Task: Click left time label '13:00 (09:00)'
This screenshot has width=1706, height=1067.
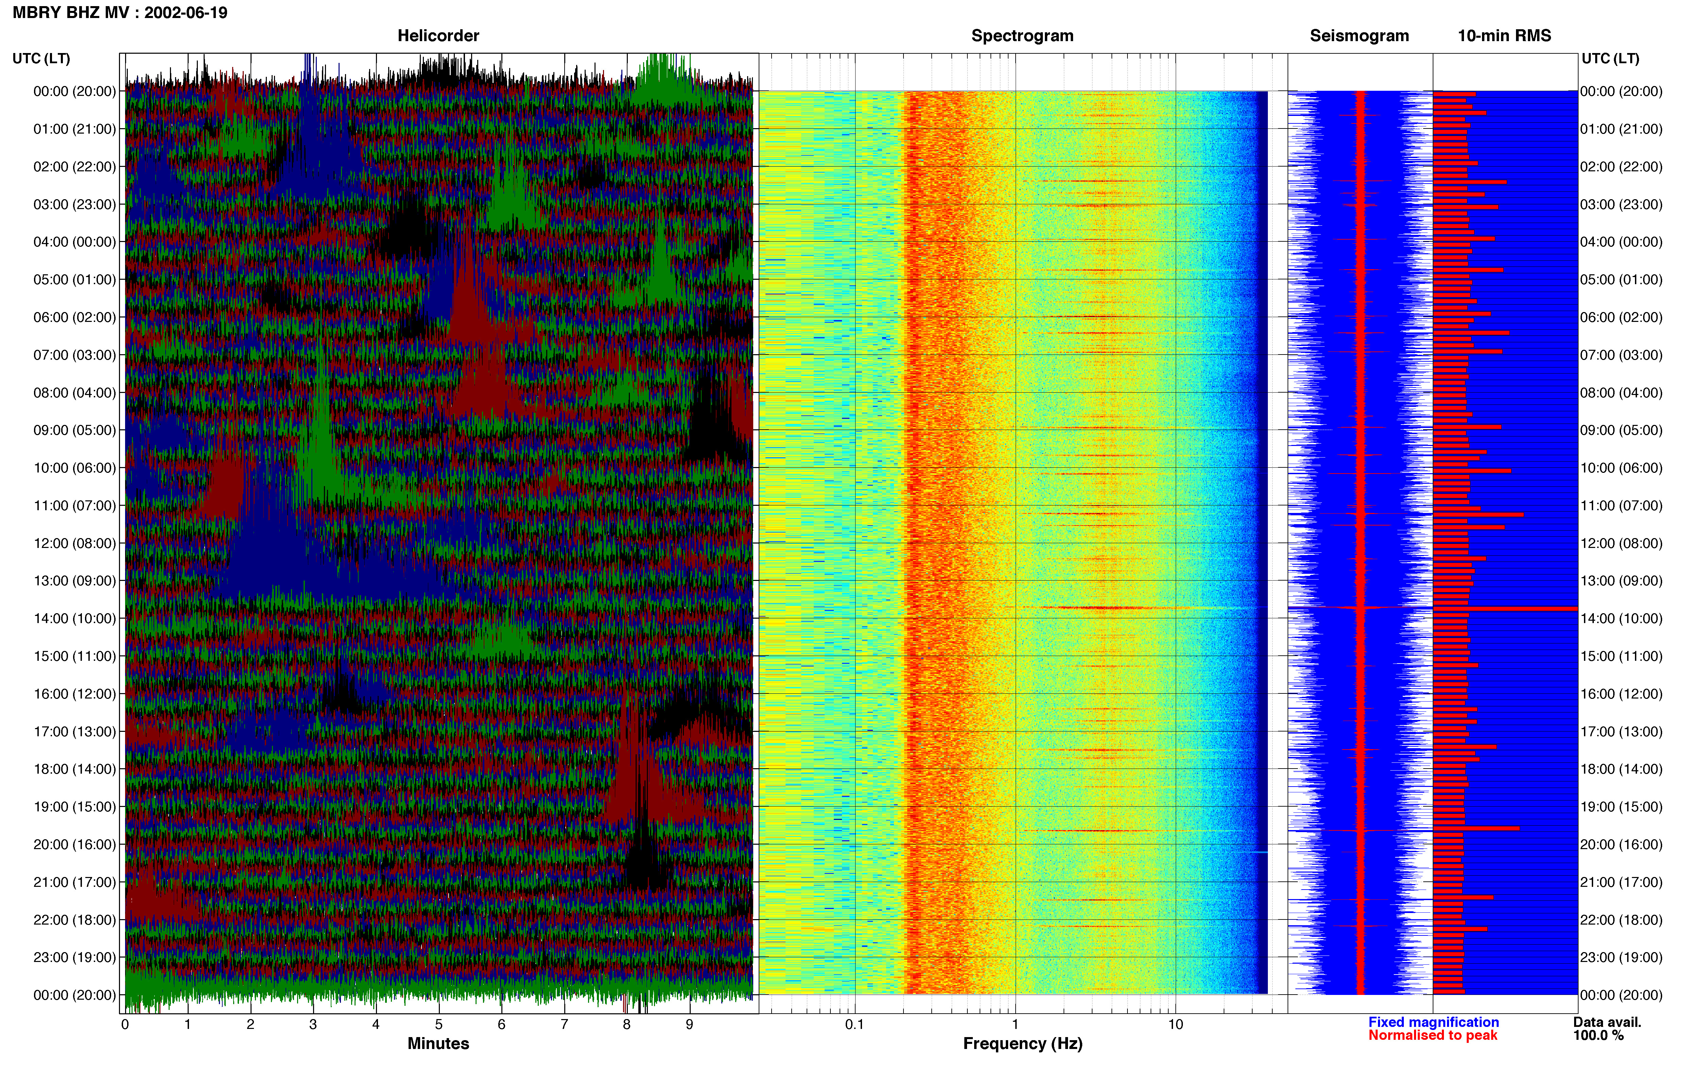Action: coord(75,581)
